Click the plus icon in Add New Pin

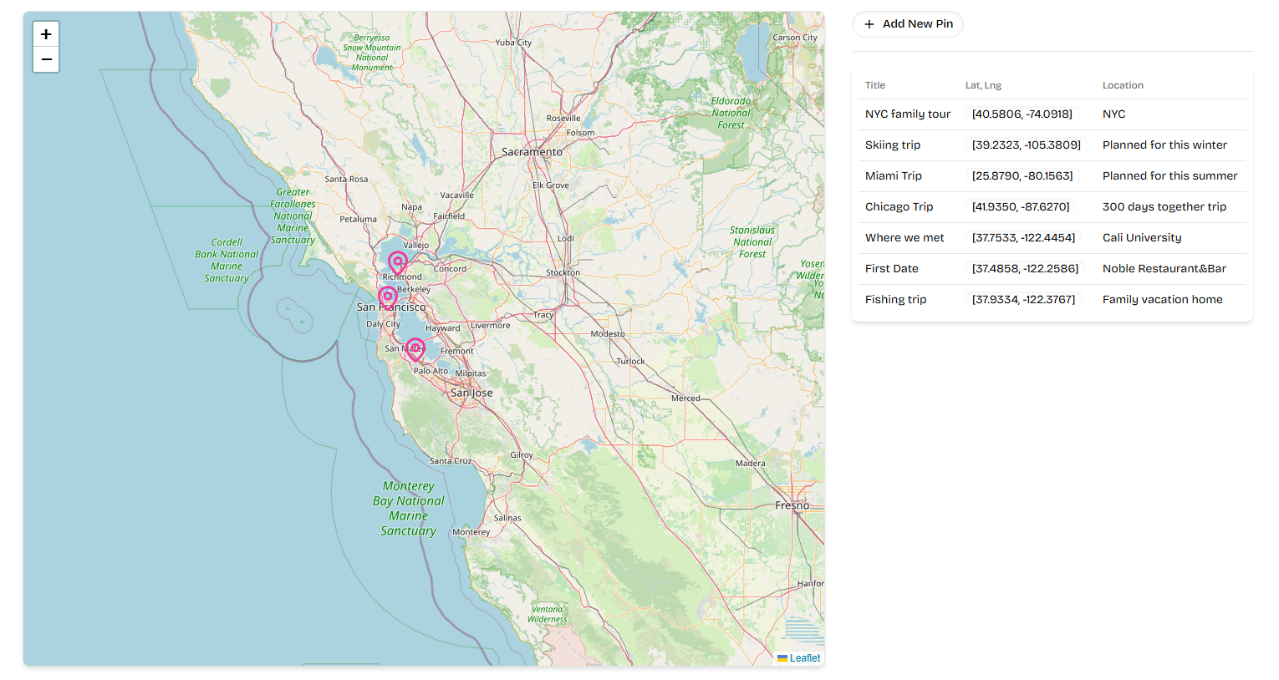click(x=869, y=24)
